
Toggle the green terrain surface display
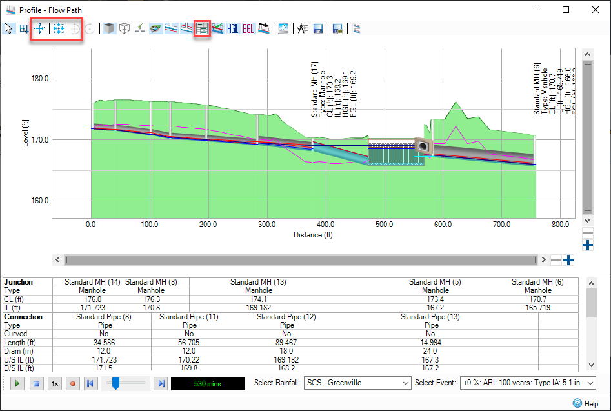coord(155,28)
